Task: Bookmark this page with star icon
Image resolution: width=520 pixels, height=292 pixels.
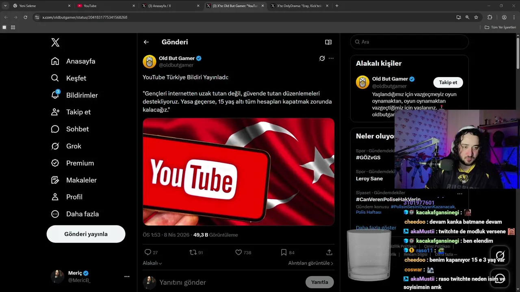Action: pos(476,17)
